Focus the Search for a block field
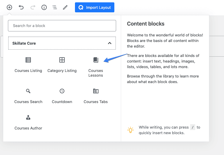The height and width of the screenshot is (155, 224). pyautogui.click(x=62, y=26)
